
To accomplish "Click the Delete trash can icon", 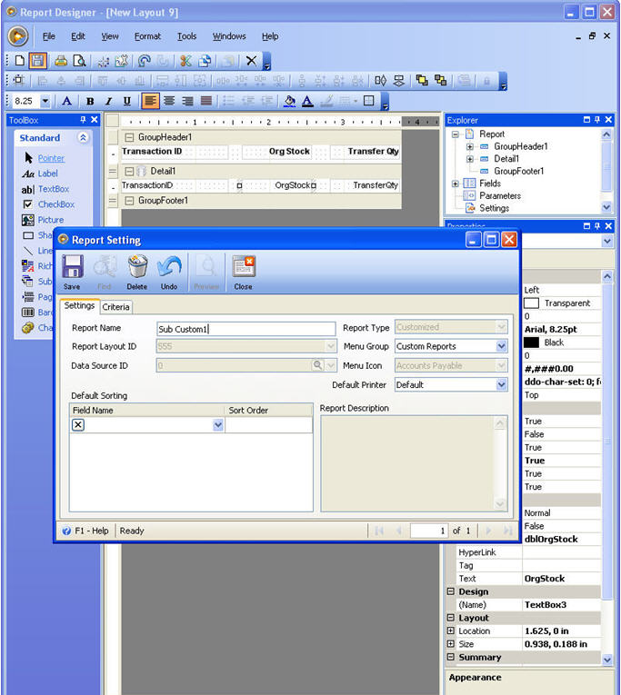I will [137, 272].
